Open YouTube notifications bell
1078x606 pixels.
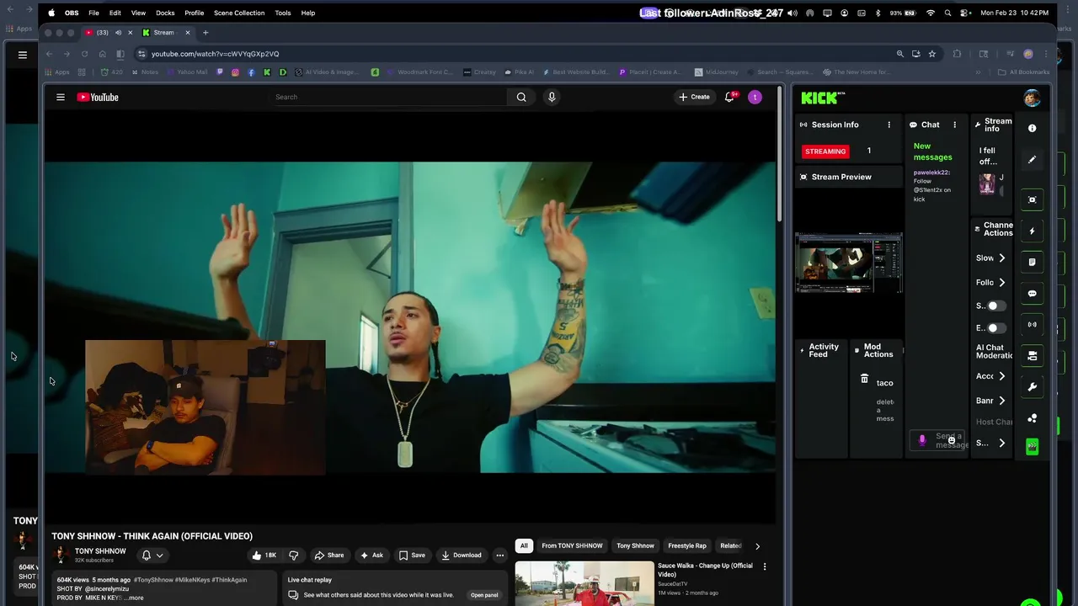pos(729,97)
